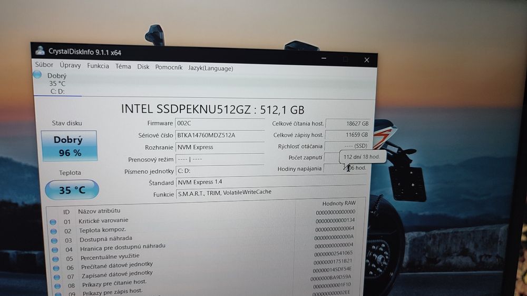
Task: Click the Dobrý 96 % health status button
Action: point(69,146)
